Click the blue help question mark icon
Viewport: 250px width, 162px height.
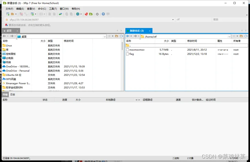(103, 14)
